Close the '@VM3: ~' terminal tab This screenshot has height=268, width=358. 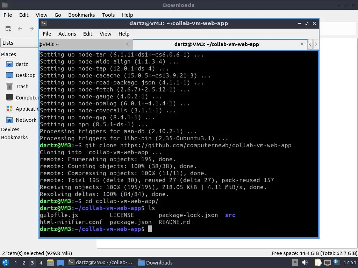[127, 44]
